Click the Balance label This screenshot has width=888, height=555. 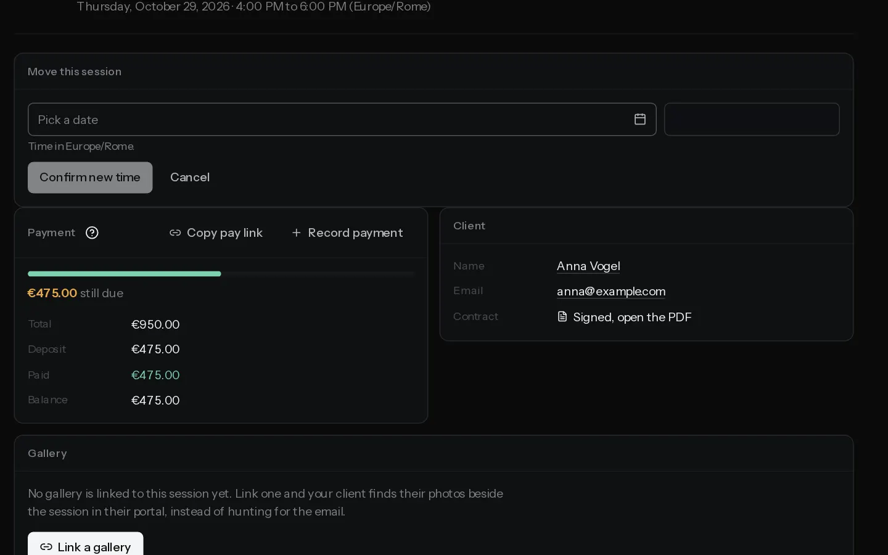(x=47, y=400)
